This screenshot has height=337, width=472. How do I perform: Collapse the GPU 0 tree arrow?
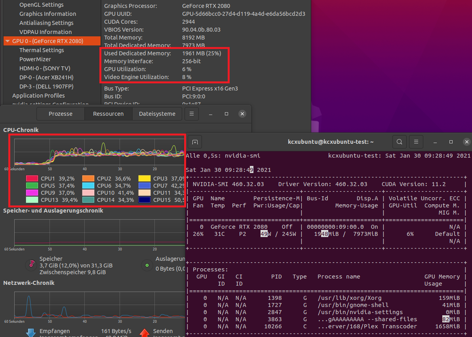[8, 41]
